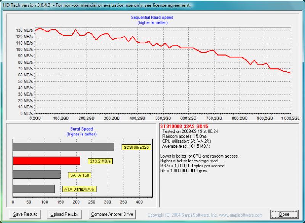305x223 pixels.
Task: Click the Upload Results button
Action: click(x=64, y=214)
